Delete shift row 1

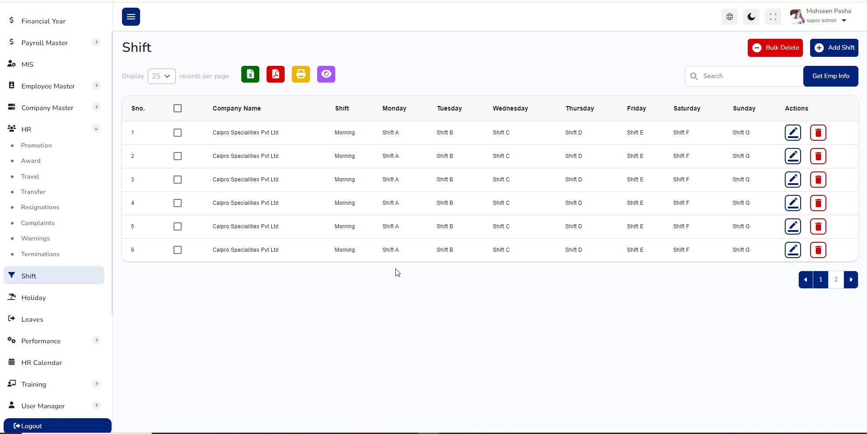818,133
